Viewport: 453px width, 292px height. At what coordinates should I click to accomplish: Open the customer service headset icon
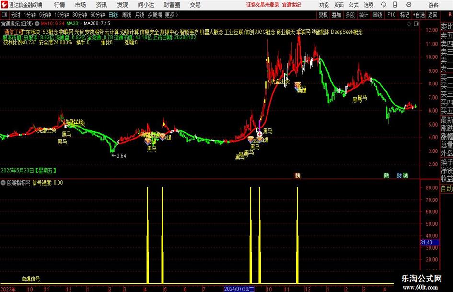(x=383, y=5)
